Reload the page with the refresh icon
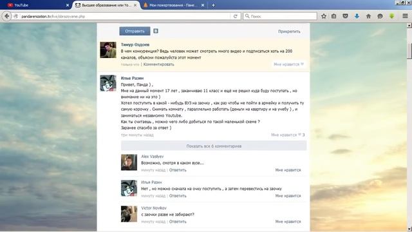The image size is (412, 232). point(236,16)
